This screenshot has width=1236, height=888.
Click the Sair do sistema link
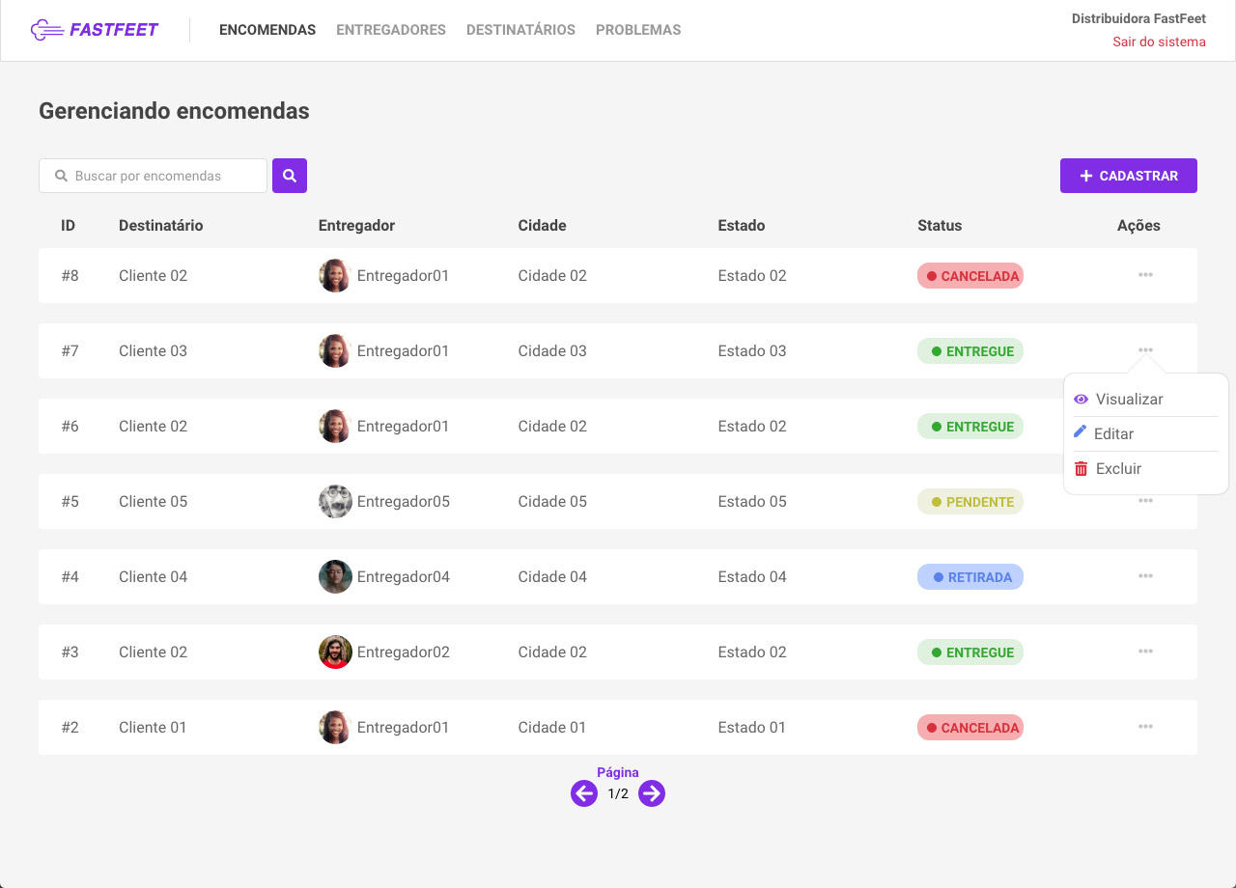[1159, 42]
